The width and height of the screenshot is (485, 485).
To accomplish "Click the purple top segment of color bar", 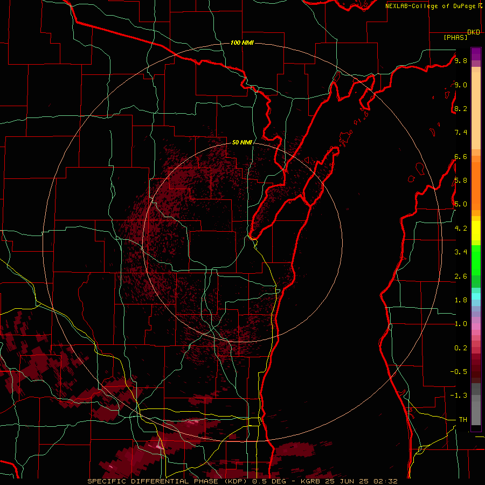I will click(476, 54).
